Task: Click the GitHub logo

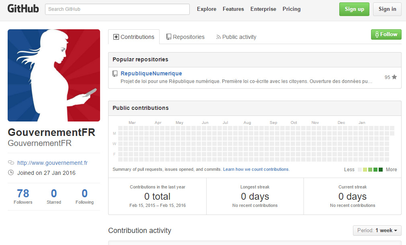Action: point(23,9)
